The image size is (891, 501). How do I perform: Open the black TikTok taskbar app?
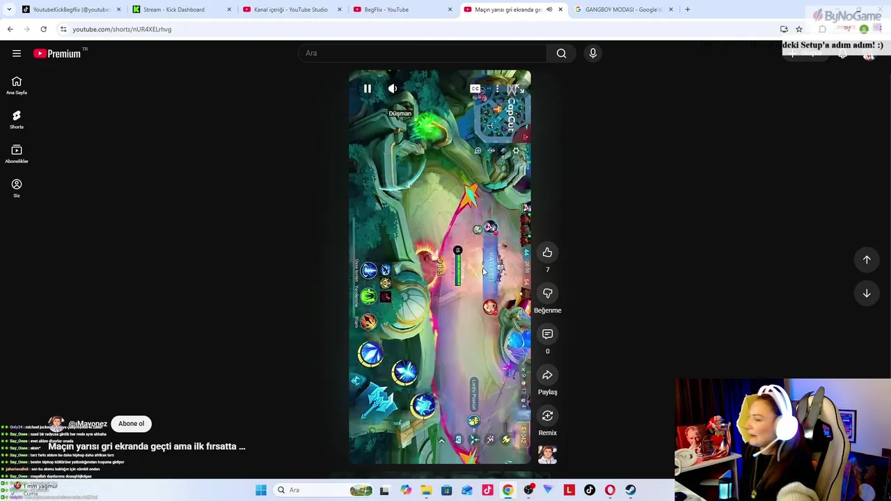pos(590,491)
